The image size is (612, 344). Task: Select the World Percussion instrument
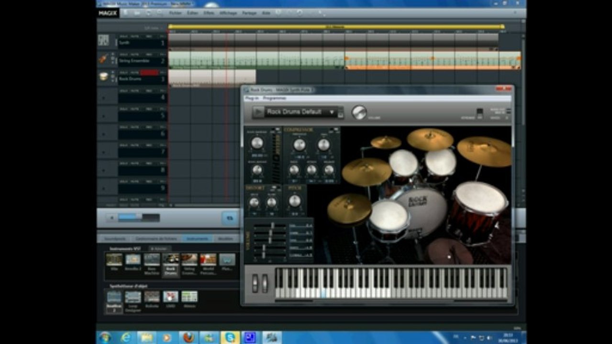208,264
